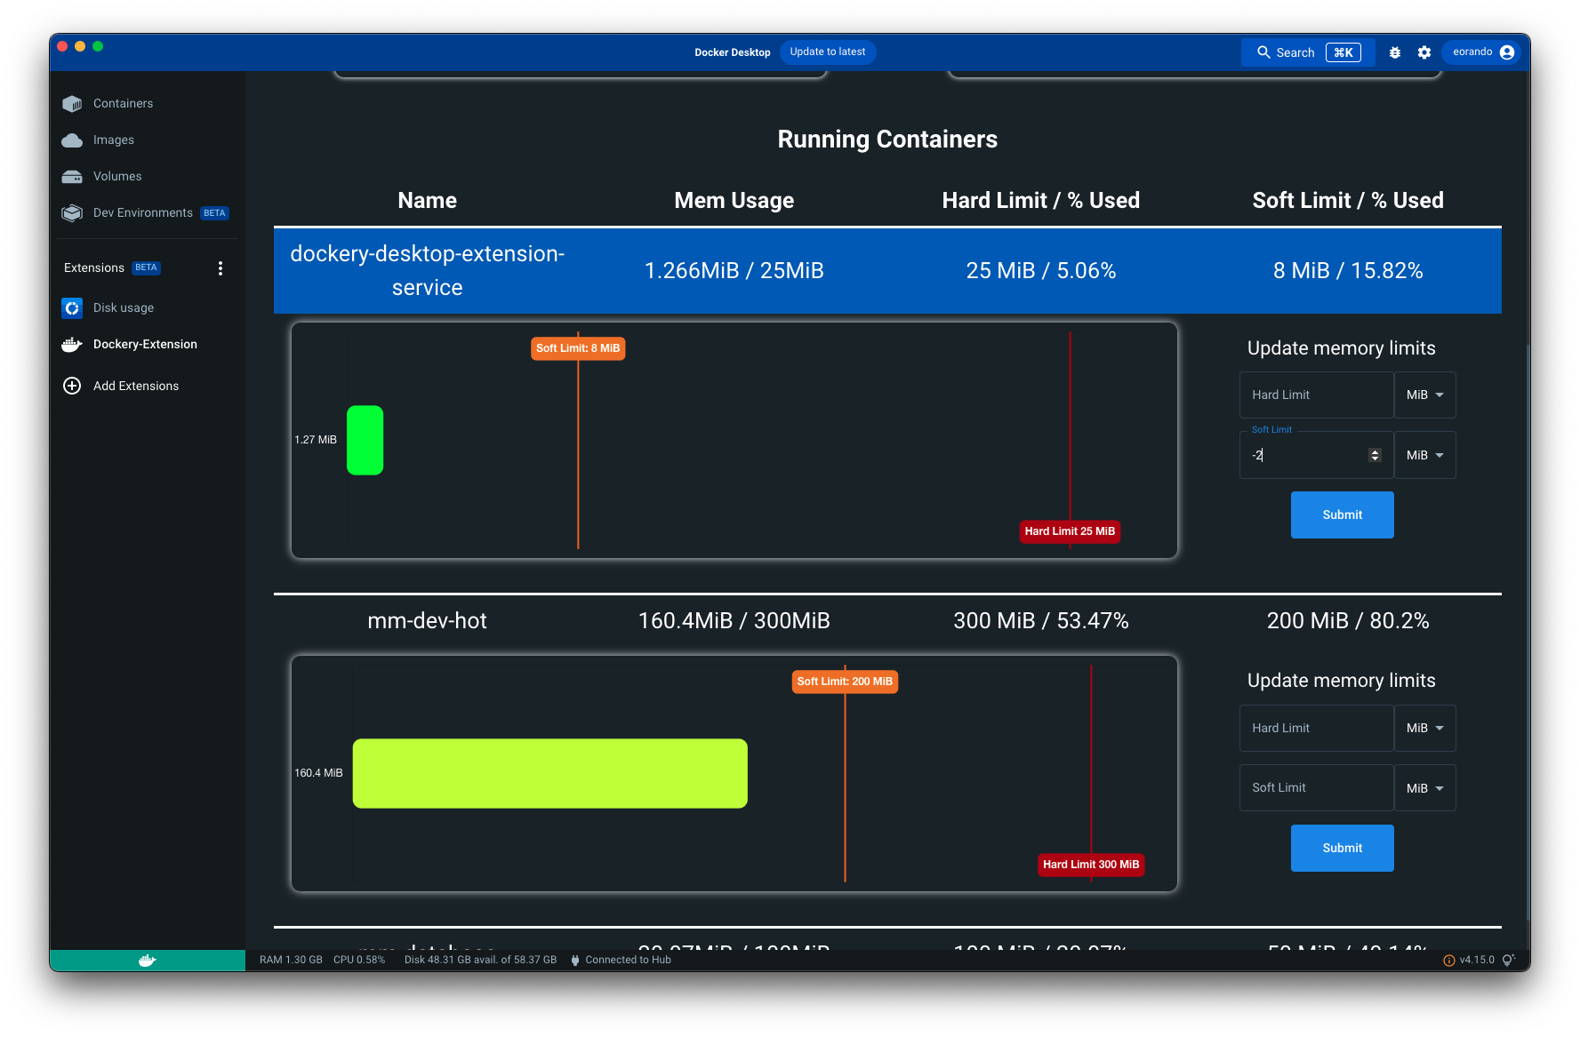Click the yellow-green 160.4 MiB usage bar
The width and height of the screenshot is (1580, 1037).
(549, 774)
